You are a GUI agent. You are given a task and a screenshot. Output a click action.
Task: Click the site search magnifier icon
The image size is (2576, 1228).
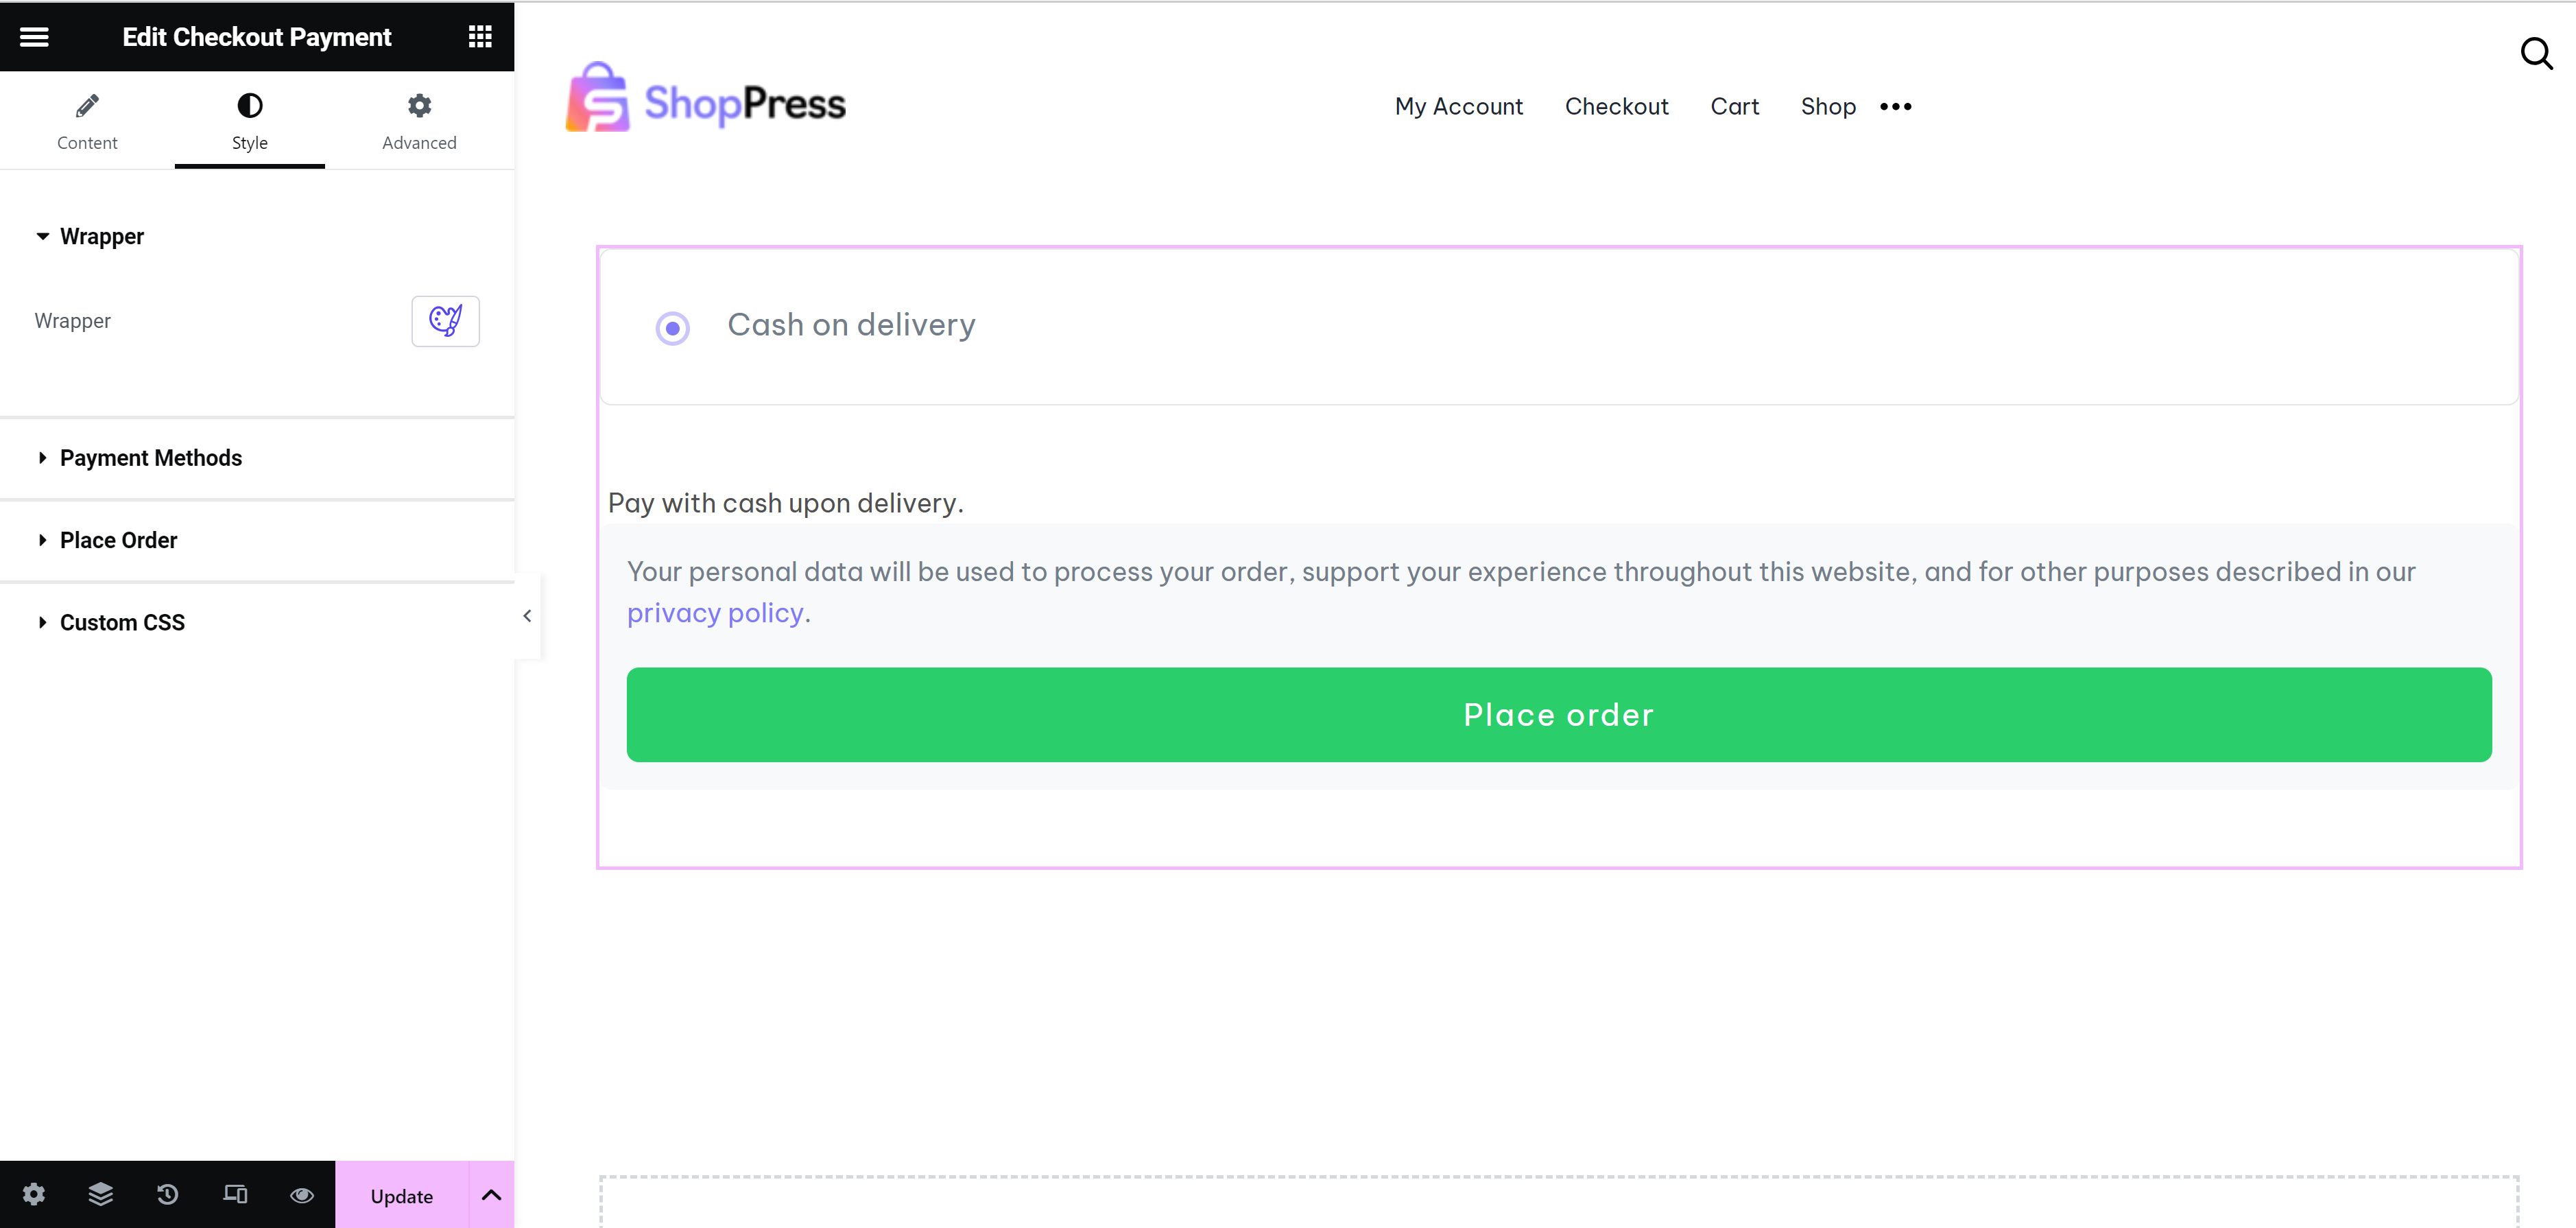click(x=2536, y=53)
